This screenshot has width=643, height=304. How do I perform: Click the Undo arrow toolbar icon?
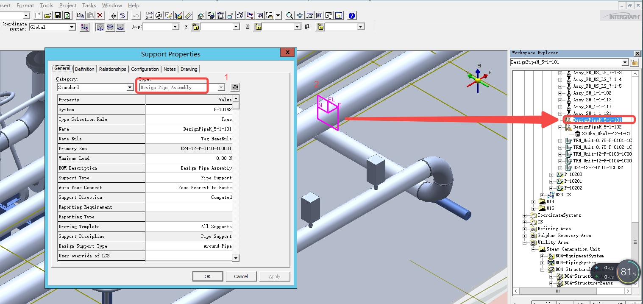pyautogui.click(x=136, y=16)
